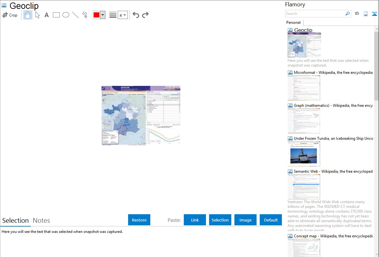Open the Microformat Wikipedia snapshot thumbnail

(x=304, y=88)
